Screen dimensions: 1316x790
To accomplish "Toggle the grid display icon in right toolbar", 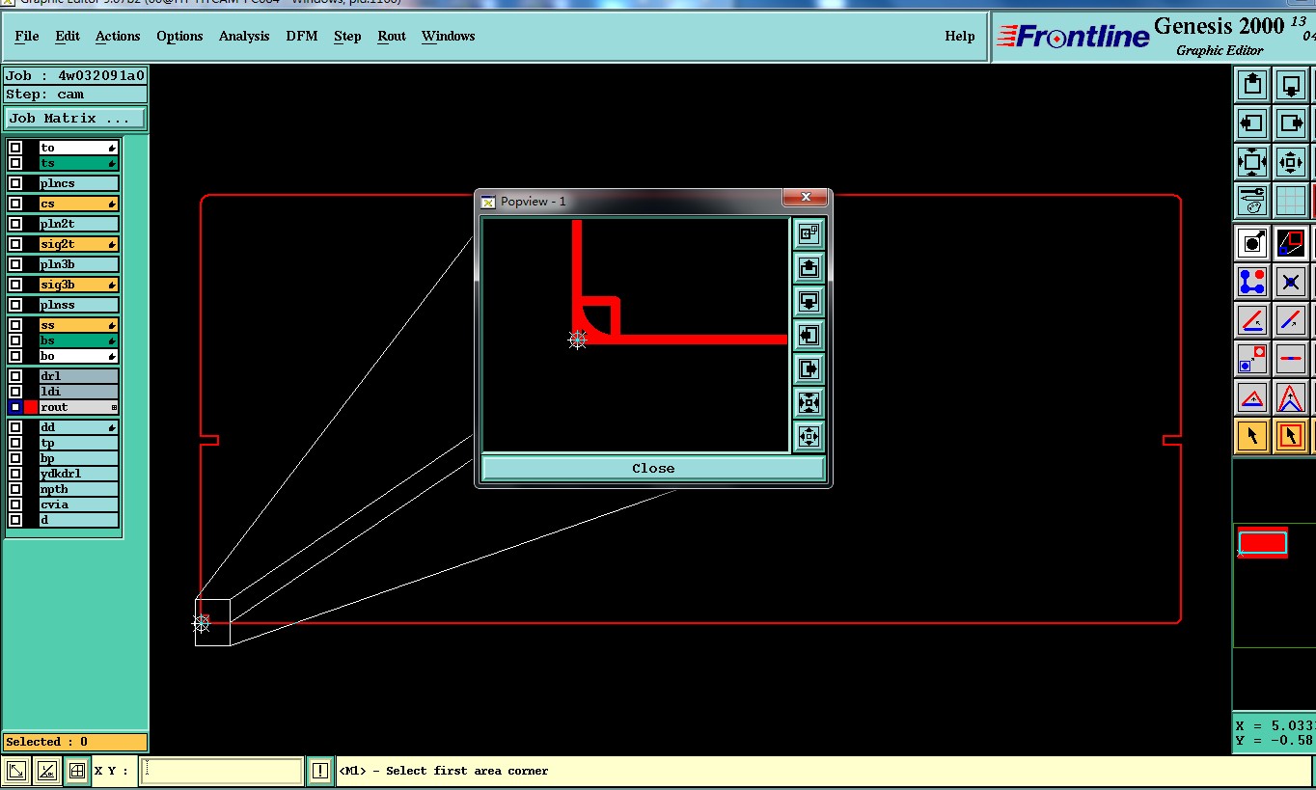I will click(x=1291, y=201).
